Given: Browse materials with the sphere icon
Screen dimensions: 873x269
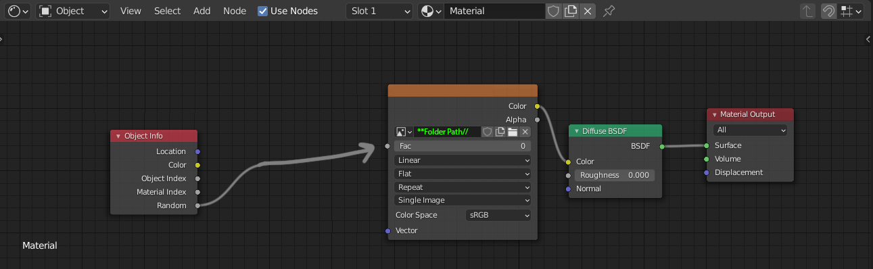Looking at the screenshot, I should [x=430, y=11].
